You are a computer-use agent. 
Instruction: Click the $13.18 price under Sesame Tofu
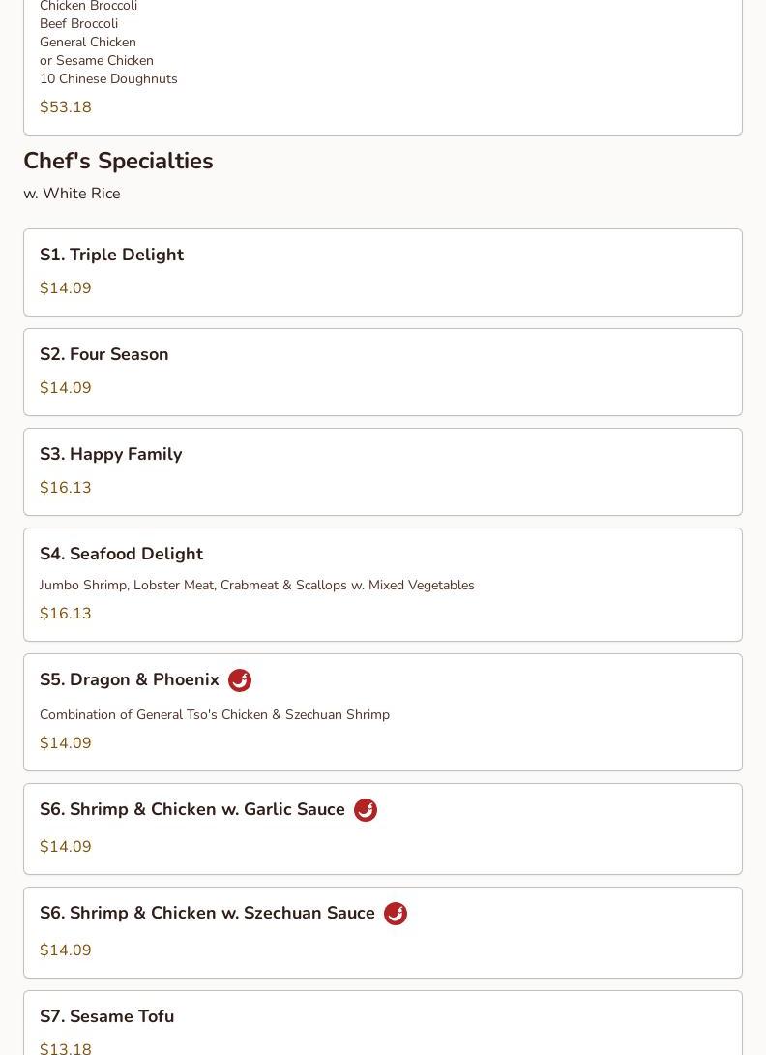(66, 1047)
